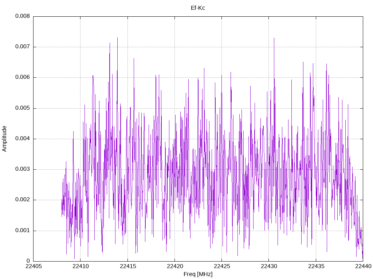The width and height of the screenshot is (373, 279).
Task: Click y-axis tick label 0.007
Action: click(x=23, y=47)
